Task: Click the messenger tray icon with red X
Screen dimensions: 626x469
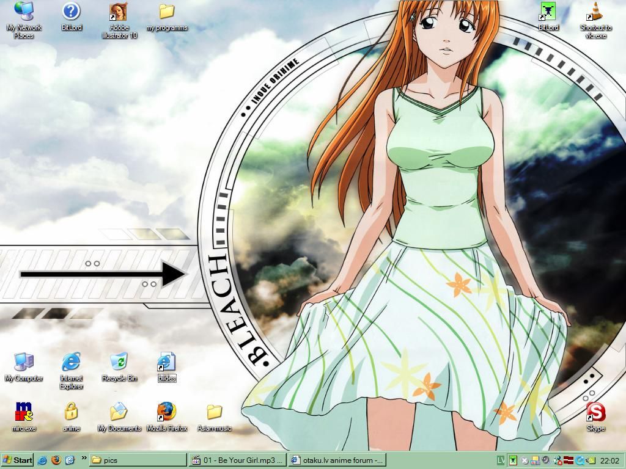Action: point(558,460)
